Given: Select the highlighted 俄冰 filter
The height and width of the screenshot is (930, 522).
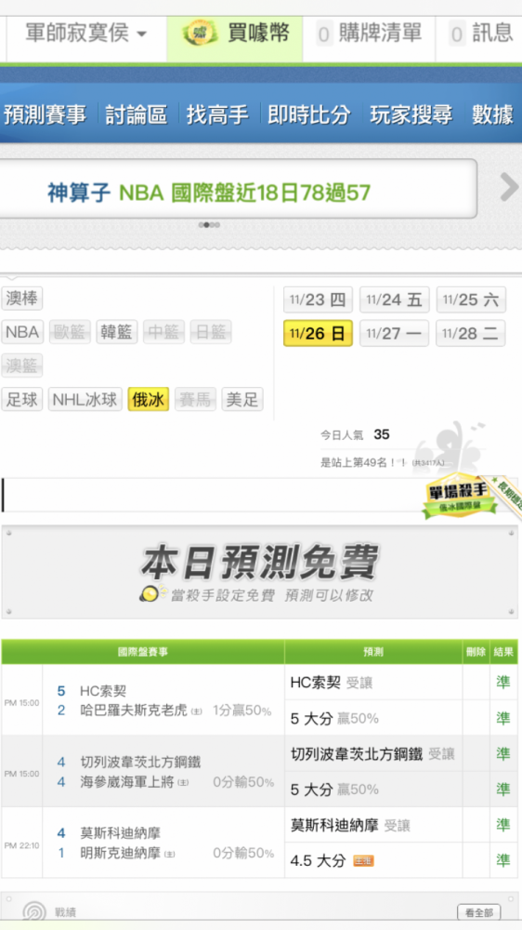Looking at the screenshot, I should point(148,400).
